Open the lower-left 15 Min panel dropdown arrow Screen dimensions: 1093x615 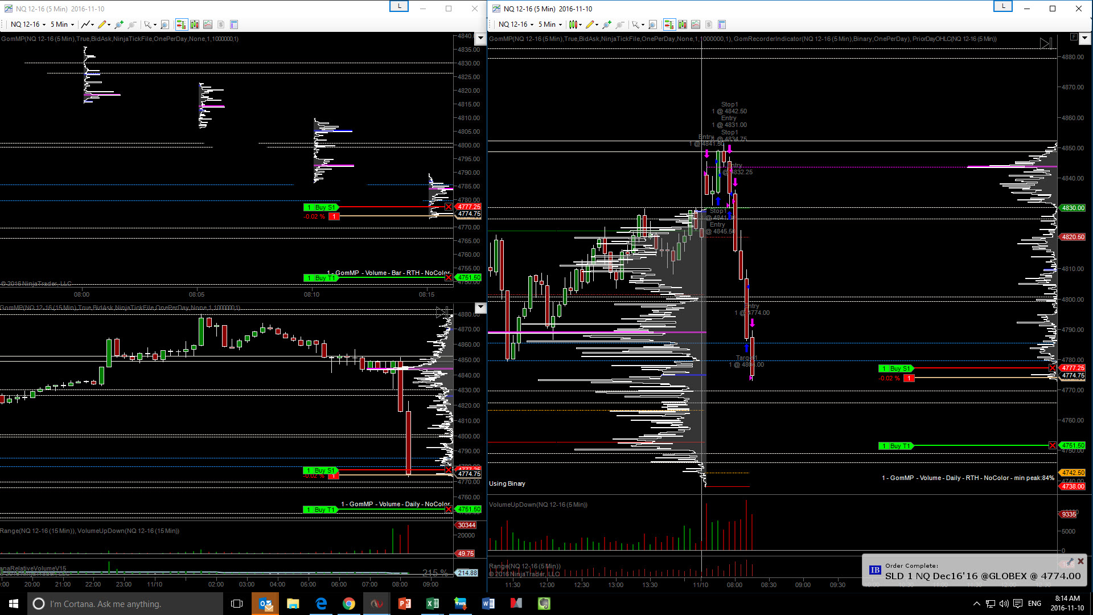(x=480, y=308)
